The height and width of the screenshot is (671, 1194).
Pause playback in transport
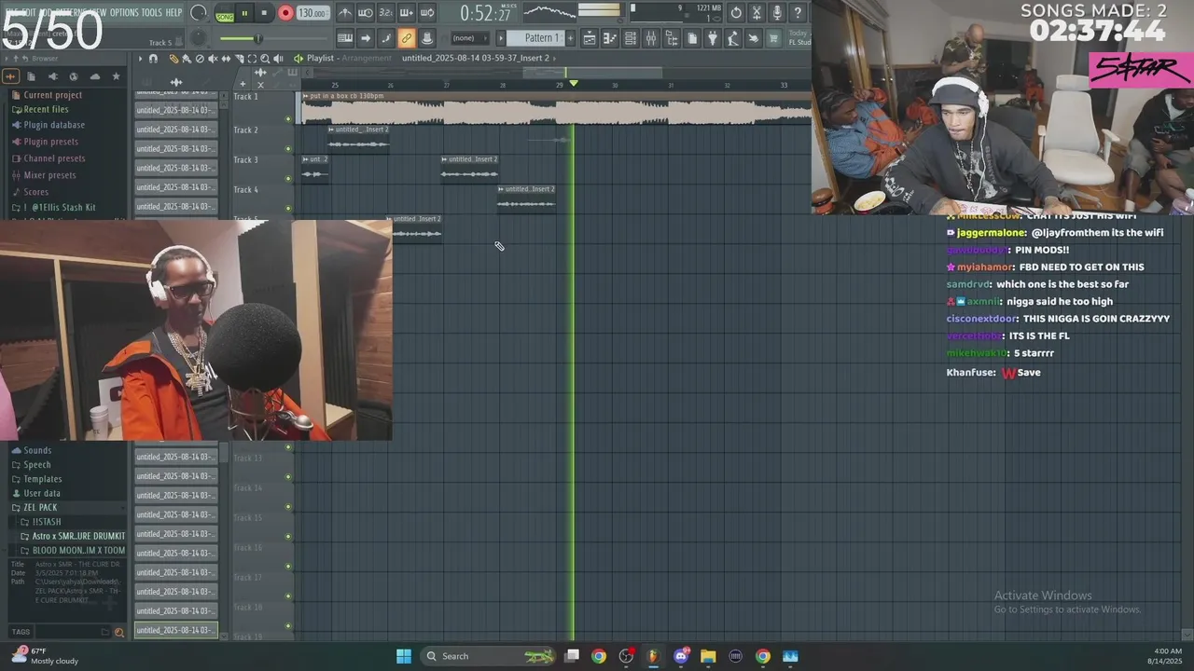pyautogui.click(x=244, y=13)
